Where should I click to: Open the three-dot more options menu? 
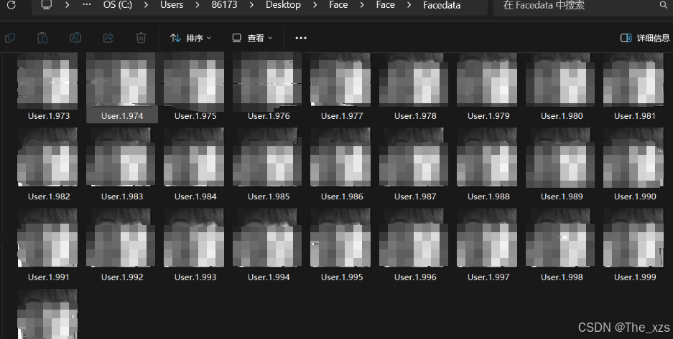301,38
